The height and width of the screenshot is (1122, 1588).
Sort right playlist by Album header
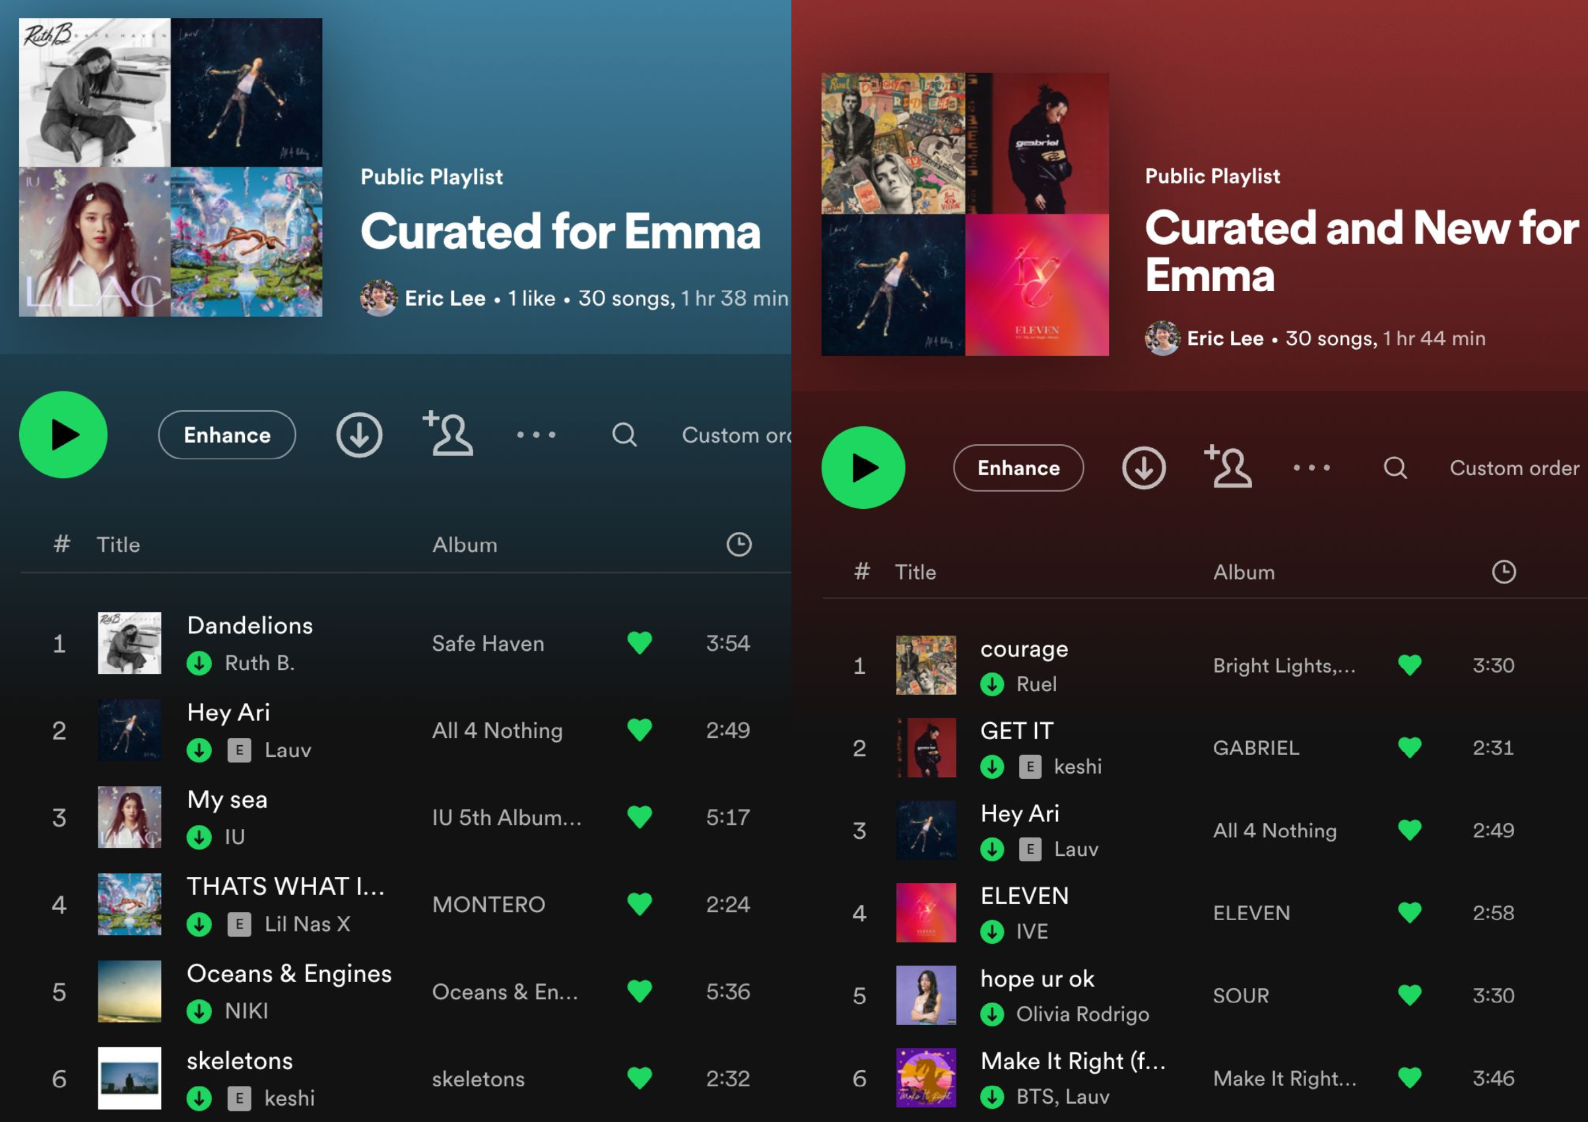1243,572
